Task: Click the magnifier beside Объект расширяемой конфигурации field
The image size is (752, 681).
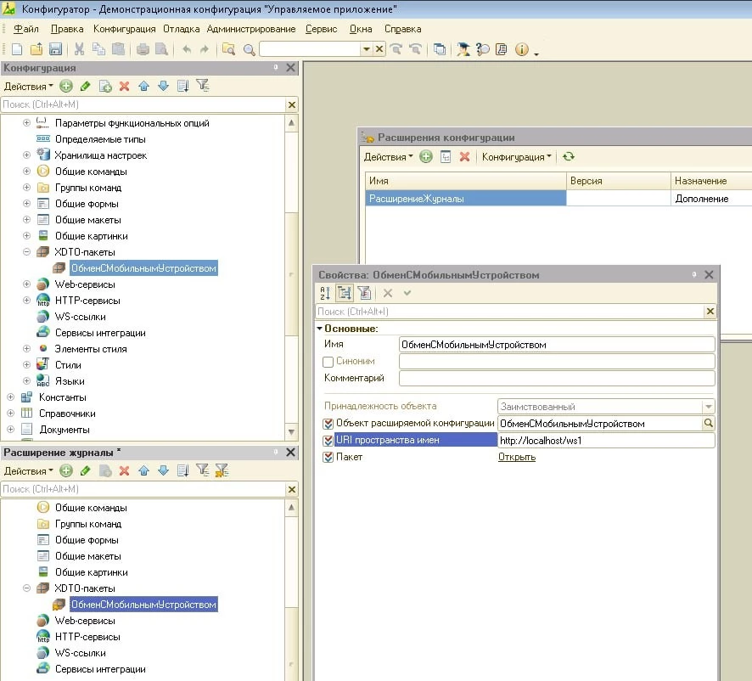Action: [708, 423]
